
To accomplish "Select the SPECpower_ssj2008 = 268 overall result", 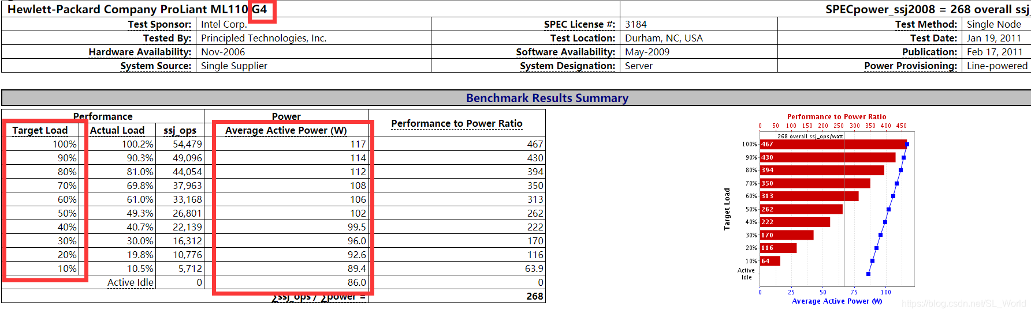I will pos(927,9).
